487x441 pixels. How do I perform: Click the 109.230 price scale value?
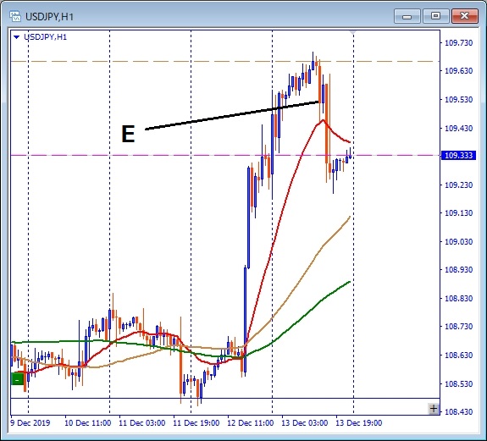coord(459,185)
